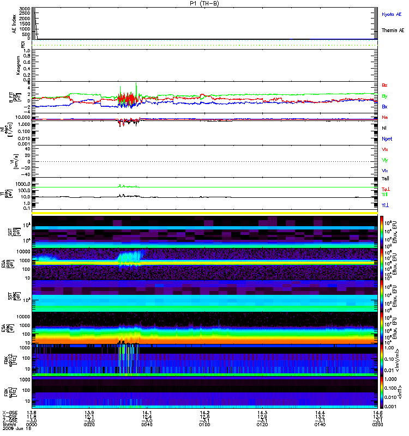
Task: Click the B_FIT GSE [nT] axis label
Action: pos(15,98)
